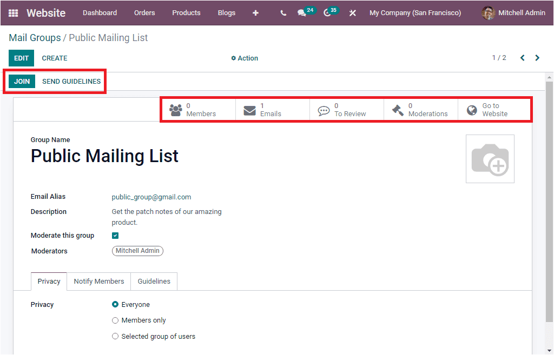Open the activities clock icon showing 35

[x=328, y=12]
